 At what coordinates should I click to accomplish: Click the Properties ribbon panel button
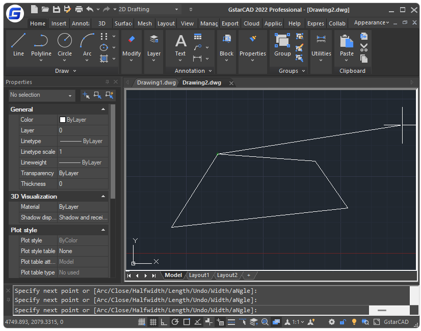253,48
